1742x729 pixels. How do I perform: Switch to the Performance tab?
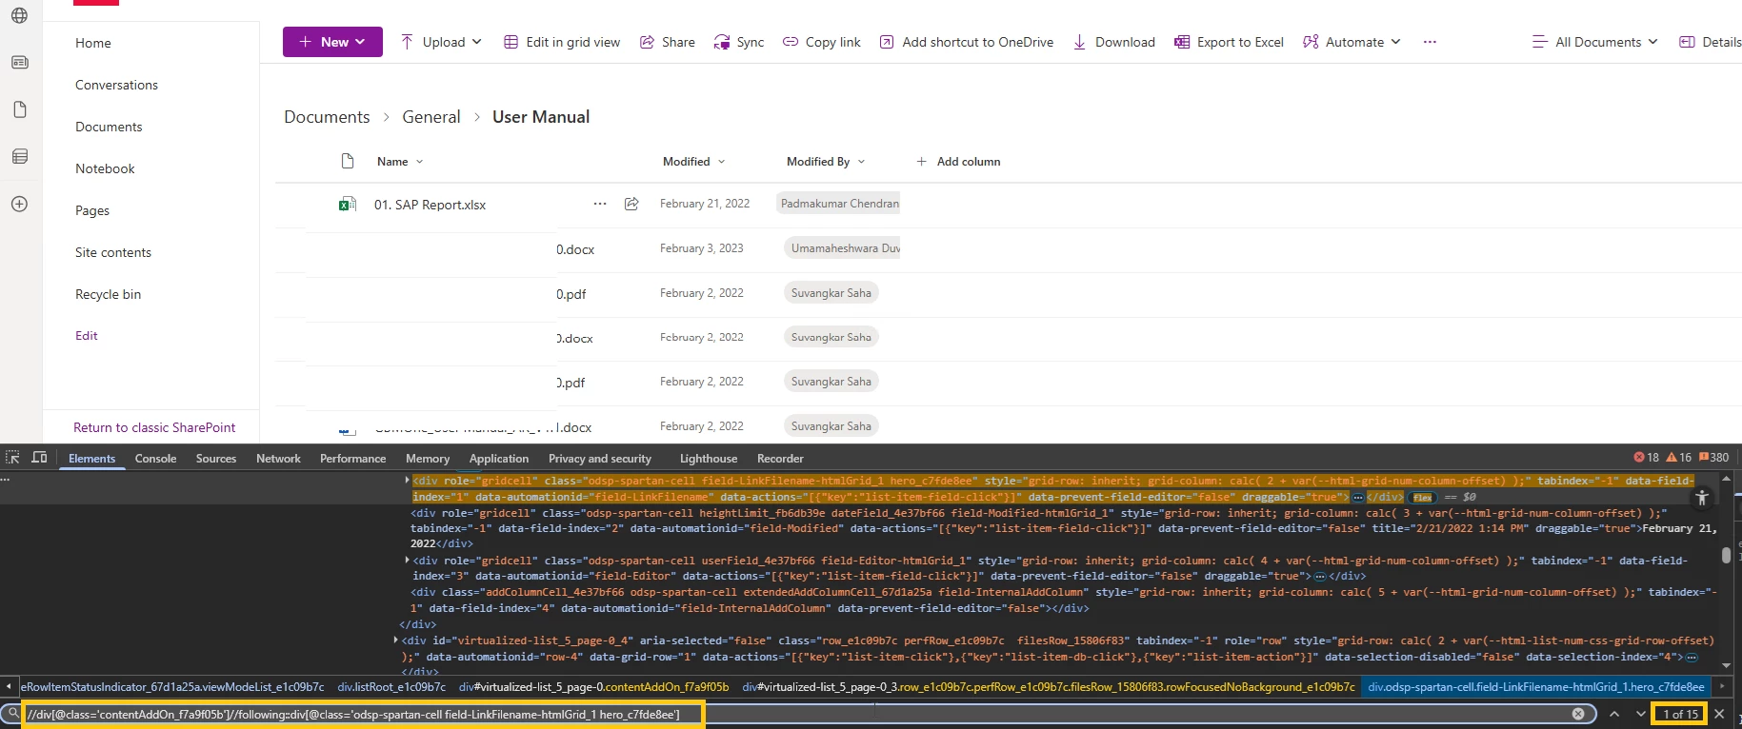[352, 458]
